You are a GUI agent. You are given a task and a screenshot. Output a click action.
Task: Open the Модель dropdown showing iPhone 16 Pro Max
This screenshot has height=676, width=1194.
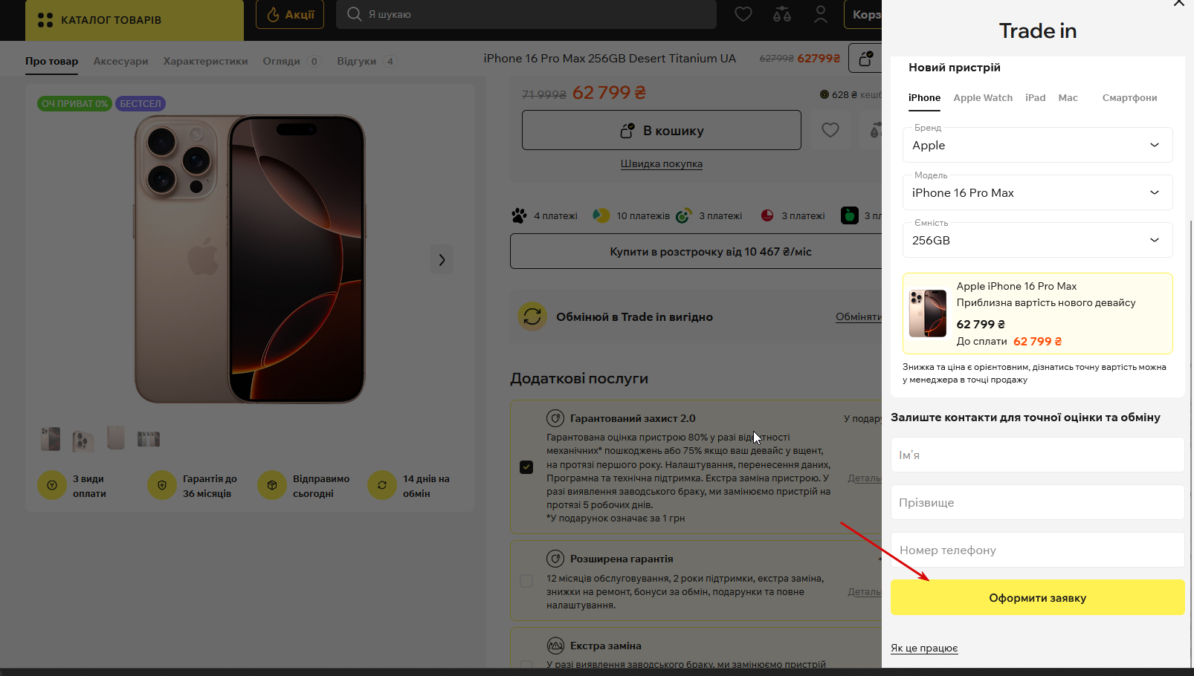1038,192
